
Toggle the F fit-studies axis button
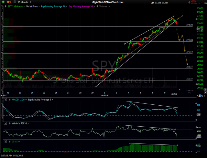(204, 96)
